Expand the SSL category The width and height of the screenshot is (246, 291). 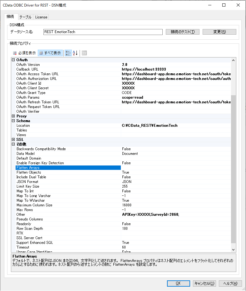click(13, 140)
